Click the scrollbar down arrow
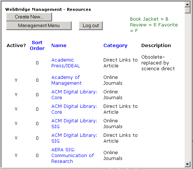This screenshot has width=193, height=169. (188, 164)
